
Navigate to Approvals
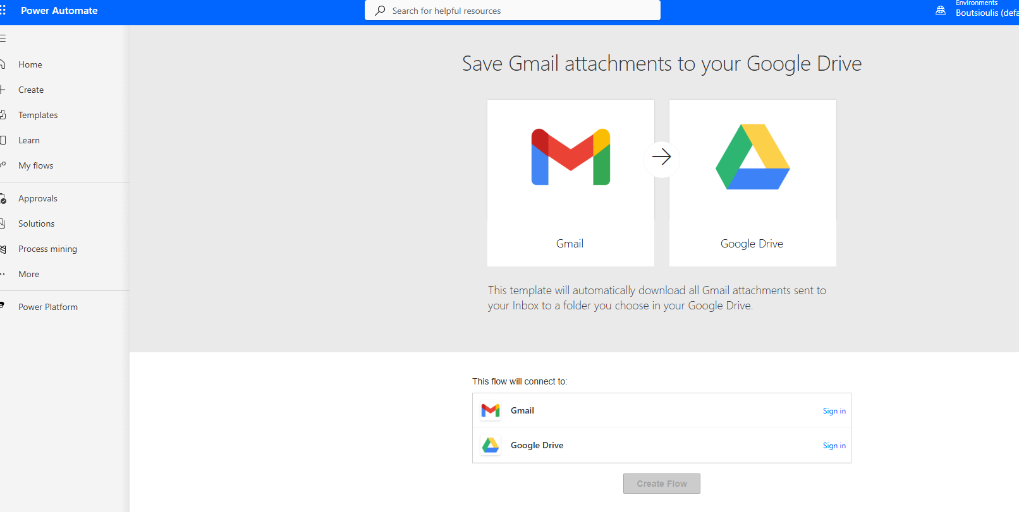click(x=38, y=198)
